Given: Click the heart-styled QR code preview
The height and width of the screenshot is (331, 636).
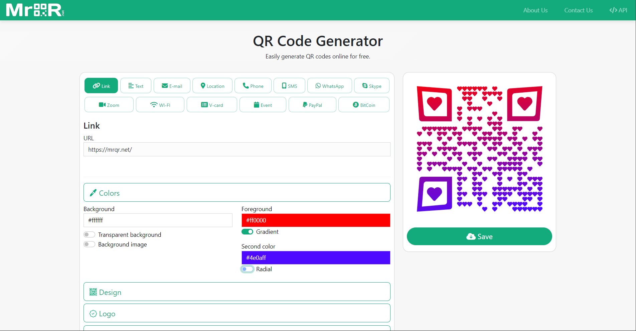Looking at the screenshot, I should tap(479, 149).
